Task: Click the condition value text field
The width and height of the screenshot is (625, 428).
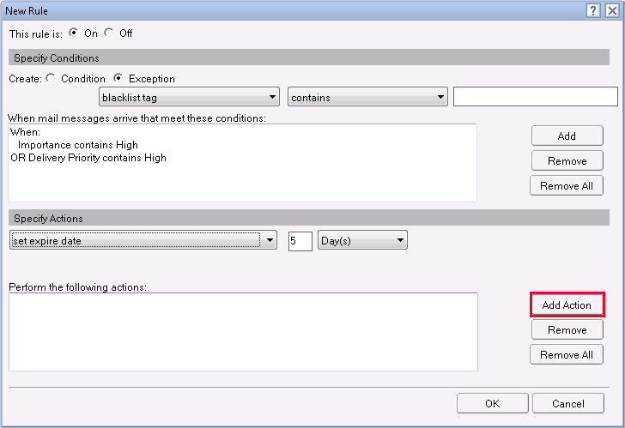Action: [535, 97]
